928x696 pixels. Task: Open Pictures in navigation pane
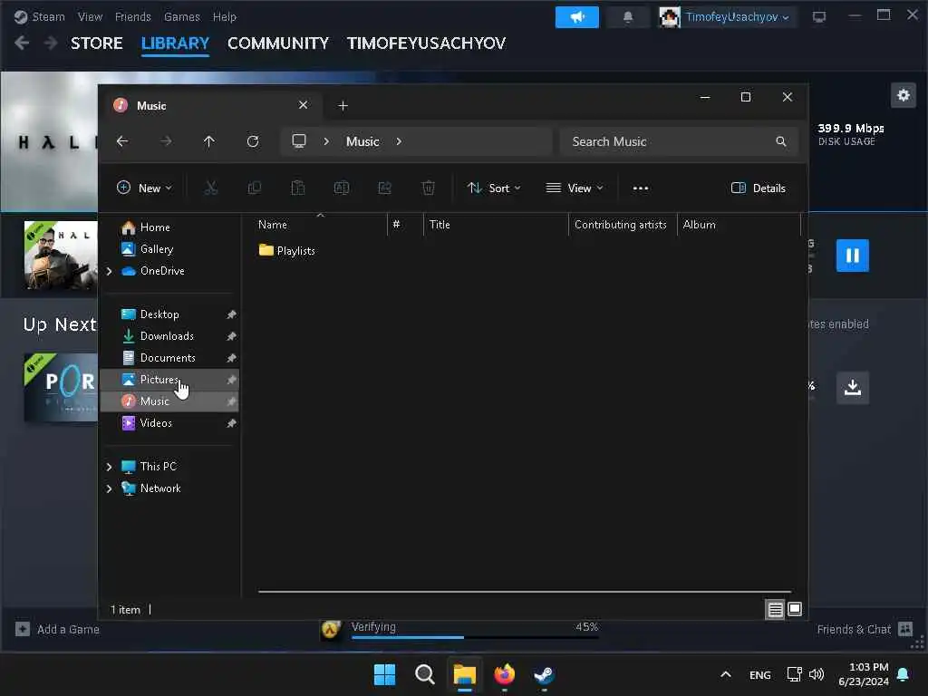coord(170,380)
